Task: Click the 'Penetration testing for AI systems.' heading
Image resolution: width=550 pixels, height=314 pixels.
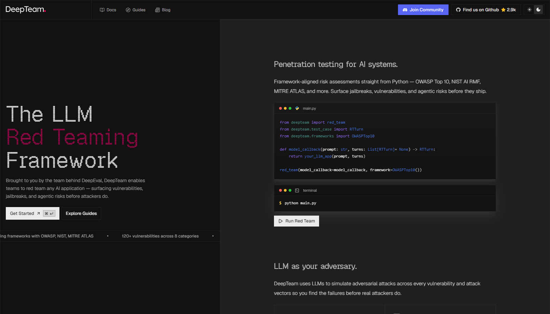Action: 336,64
